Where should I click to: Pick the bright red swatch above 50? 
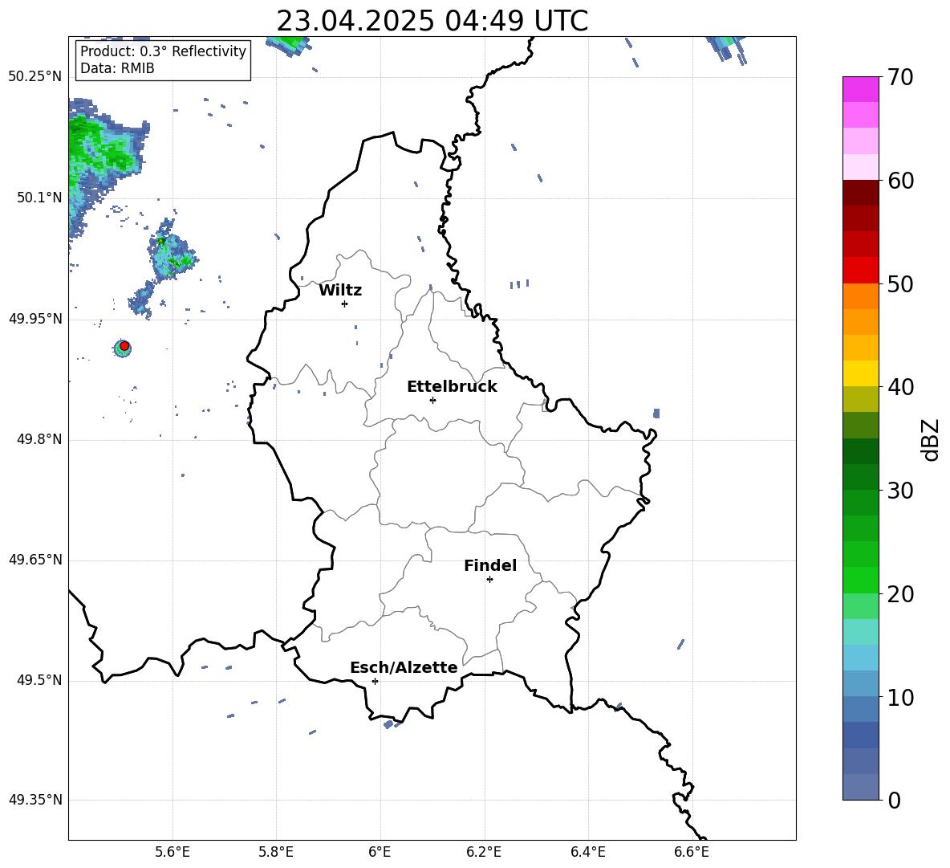click(x=860, y=271)
